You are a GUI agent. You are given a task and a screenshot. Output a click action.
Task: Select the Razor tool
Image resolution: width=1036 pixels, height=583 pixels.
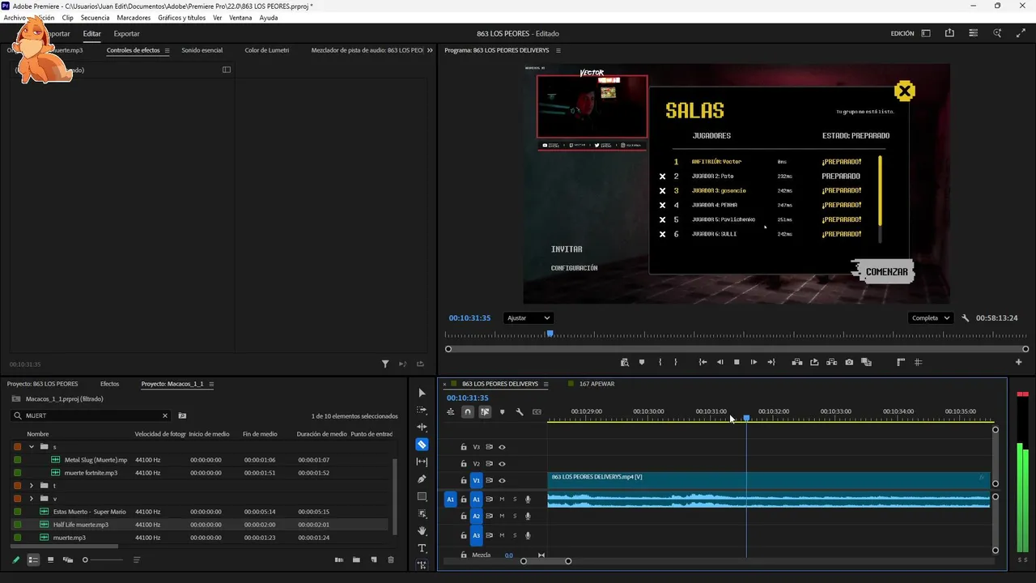(x=422, y=445)
